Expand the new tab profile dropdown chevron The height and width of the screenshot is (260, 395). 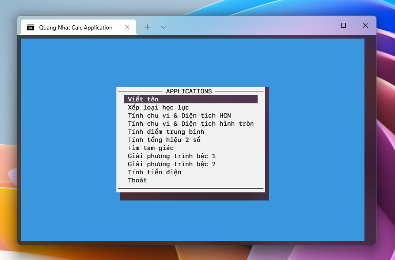[164, 27]
